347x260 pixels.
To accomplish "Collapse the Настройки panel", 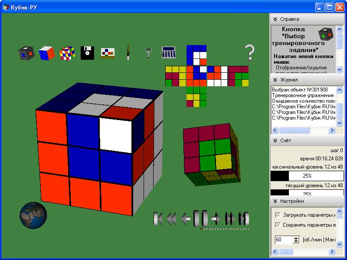I will click(x=275, y=201).
